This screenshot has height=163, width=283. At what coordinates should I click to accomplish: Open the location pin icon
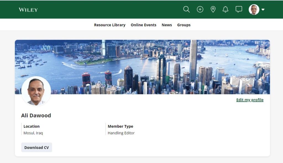pyautogui.click(x=213, y=9)
